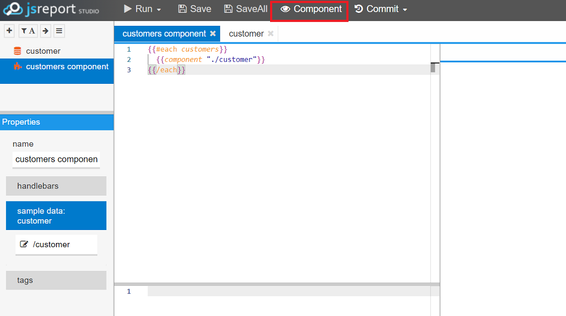Click the database icon beside customer
The height and width of the screenshot is (316, 566).
point(17,51)
